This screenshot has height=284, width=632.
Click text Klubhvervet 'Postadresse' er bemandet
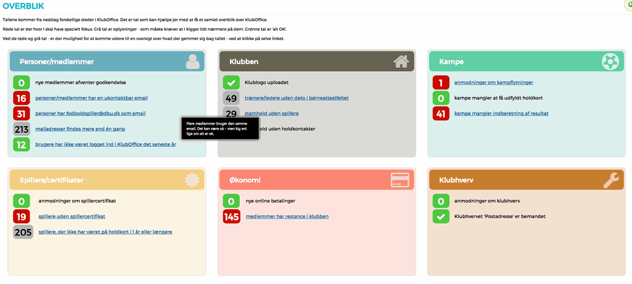tap(500, 216)
